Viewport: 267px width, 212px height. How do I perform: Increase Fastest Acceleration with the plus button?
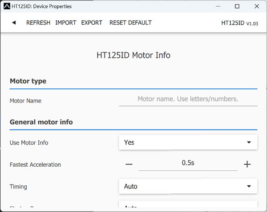pyautogui.click(x=247, y=164)
